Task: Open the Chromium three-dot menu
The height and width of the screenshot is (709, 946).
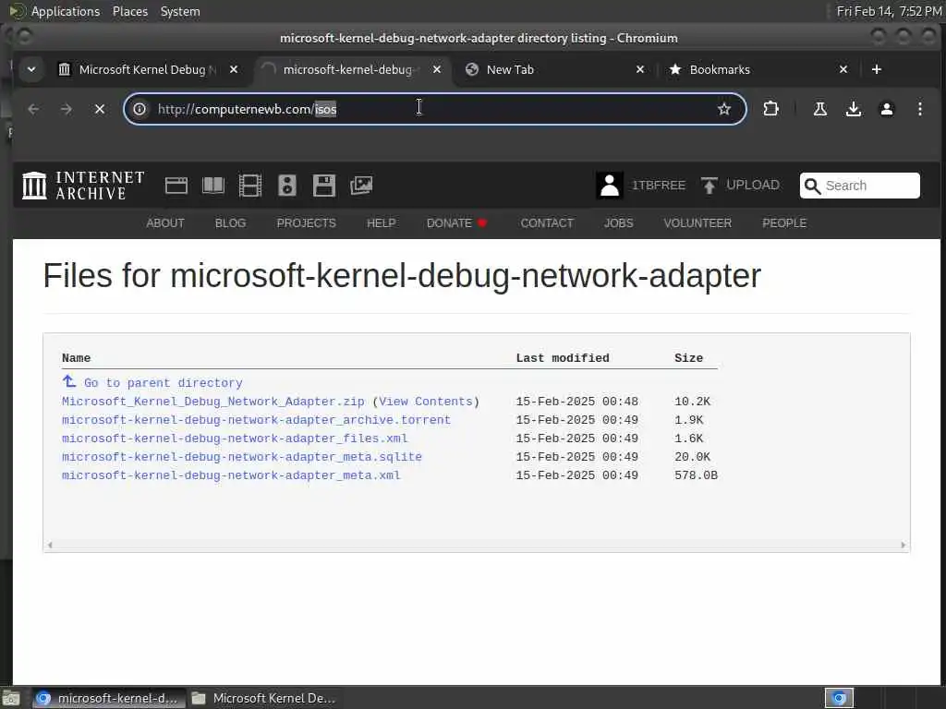Action: pyautogui.click(x=919, y=109)
